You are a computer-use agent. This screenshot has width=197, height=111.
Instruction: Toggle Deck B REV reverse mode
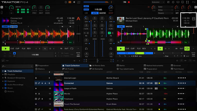coord(144,49)
